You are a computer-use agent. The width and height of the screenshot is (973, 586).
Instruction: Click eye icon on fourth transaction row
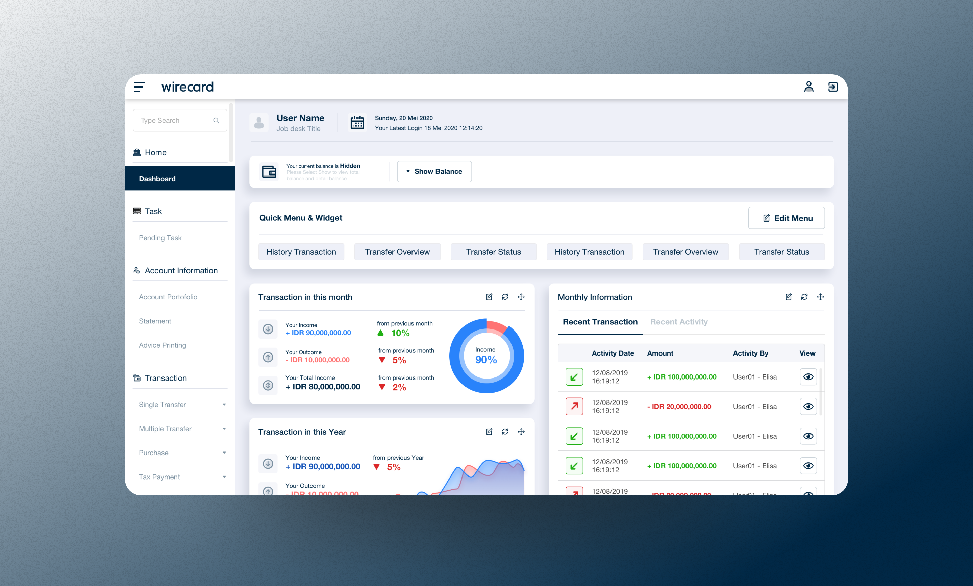click(808, 466)
